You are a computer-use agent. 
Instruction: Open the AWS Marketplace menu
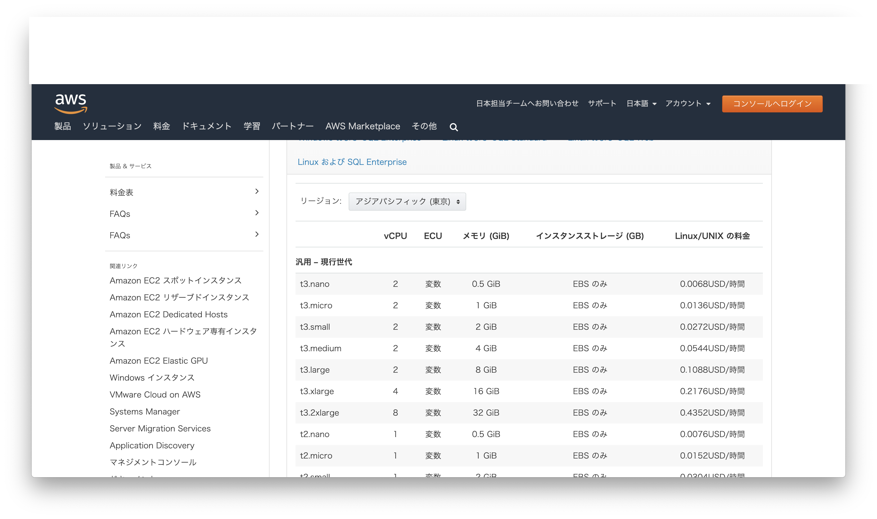[x=363, y=127]
